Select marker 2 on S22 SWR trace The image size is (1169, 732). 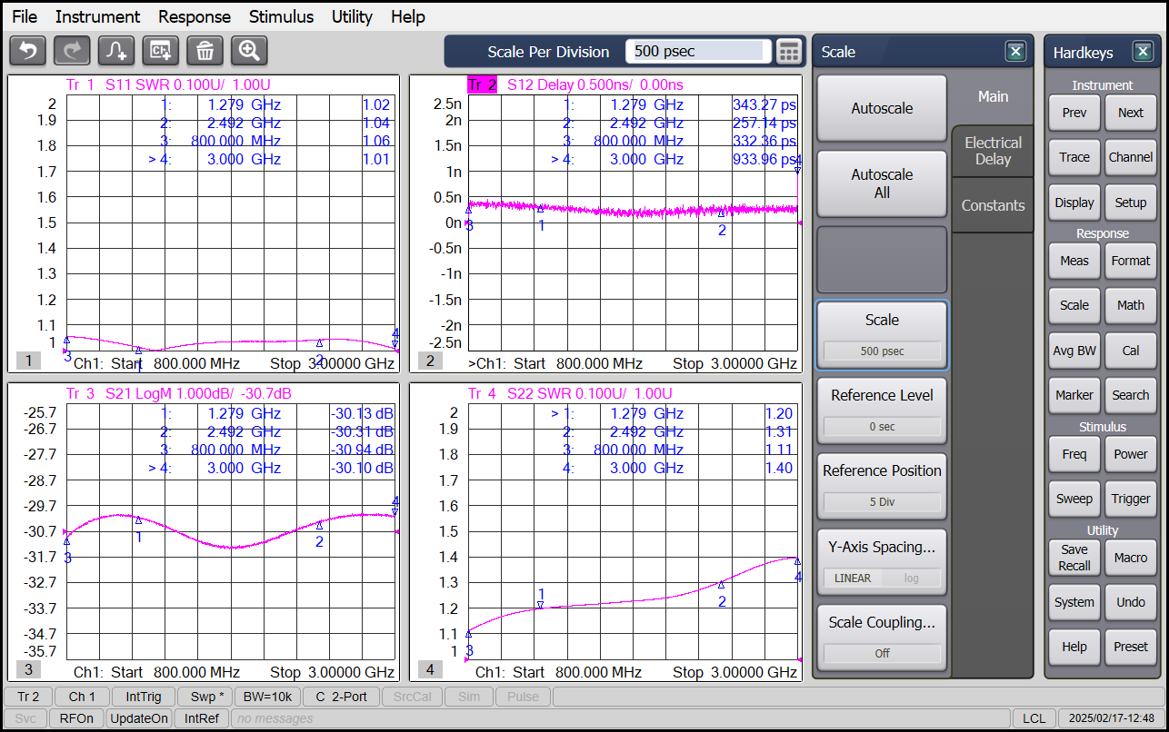pos(722,585)
